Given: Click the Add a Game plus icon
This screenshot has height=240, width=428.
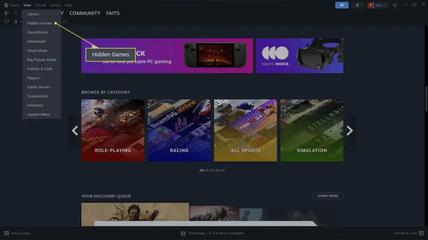Looking at the screenshot, I should 6,233.
